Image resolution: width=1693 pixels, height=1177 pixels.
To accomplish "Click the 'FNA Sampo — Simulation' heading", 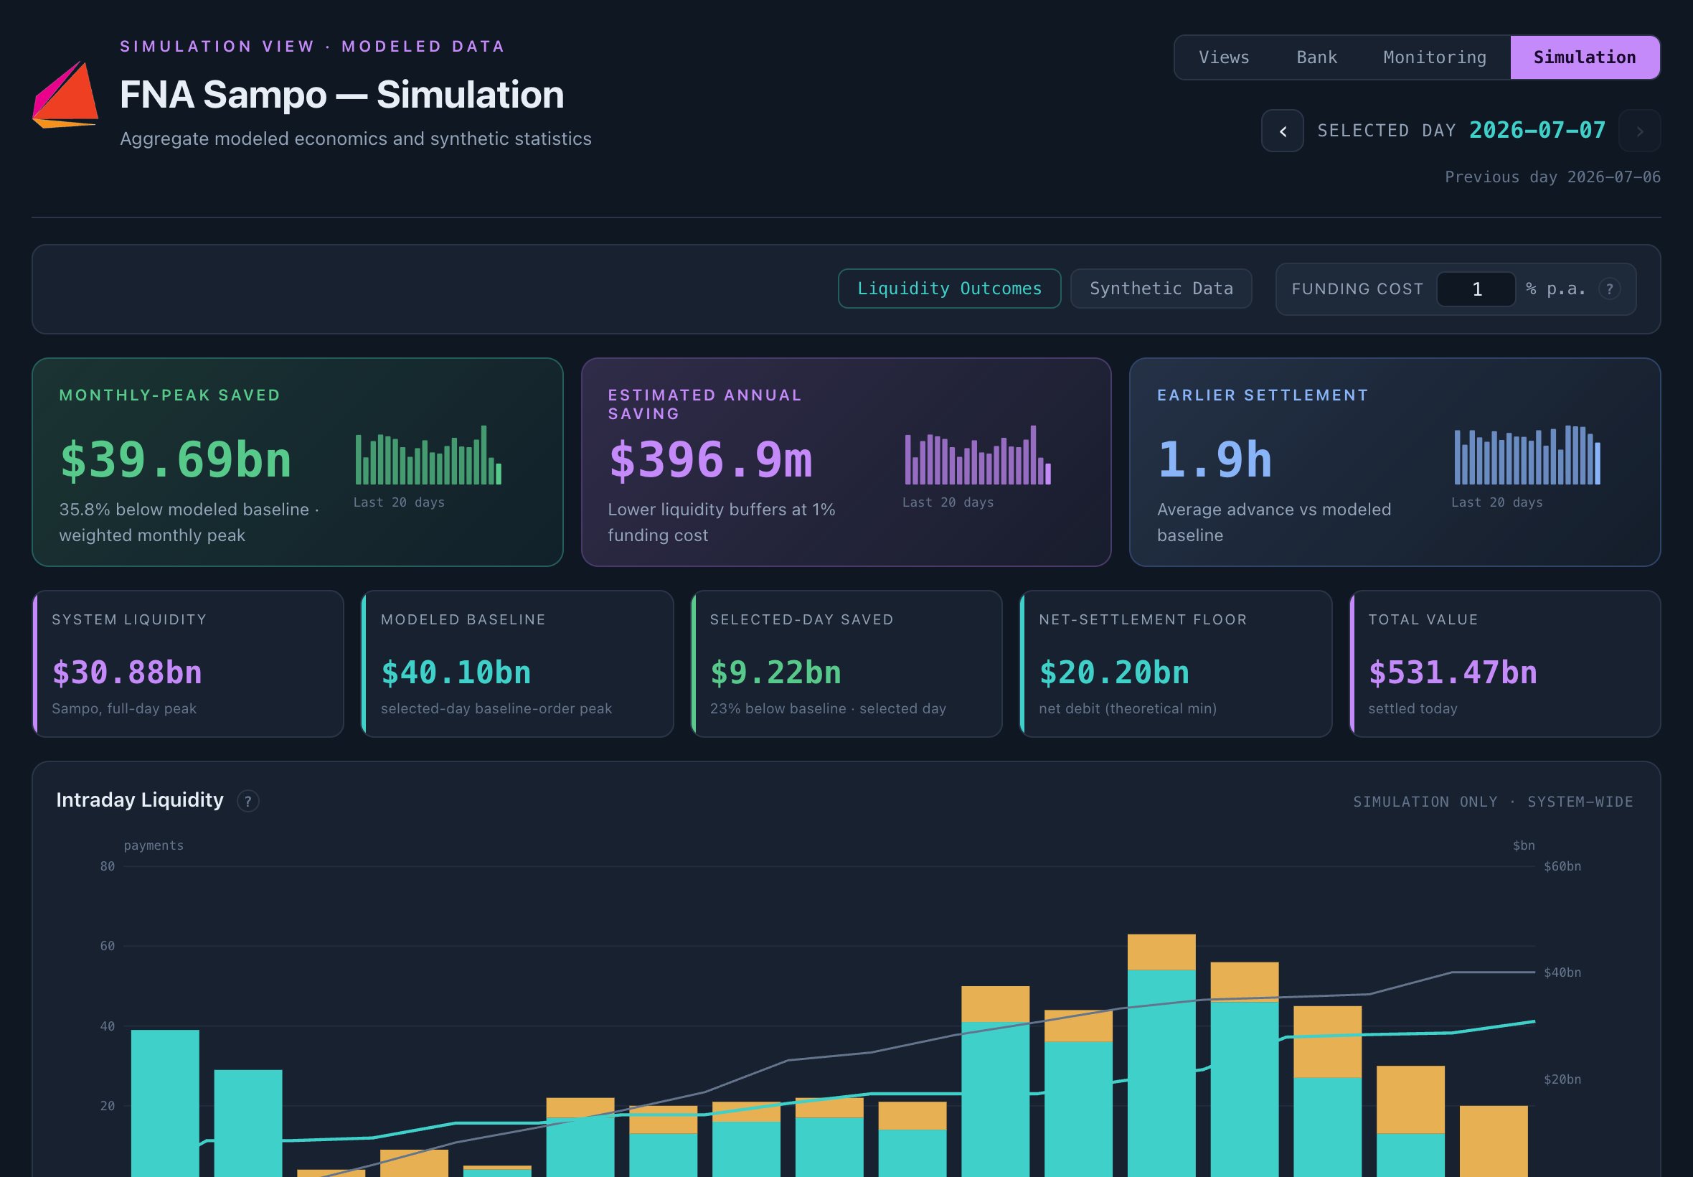I will (x=342, y=95).
